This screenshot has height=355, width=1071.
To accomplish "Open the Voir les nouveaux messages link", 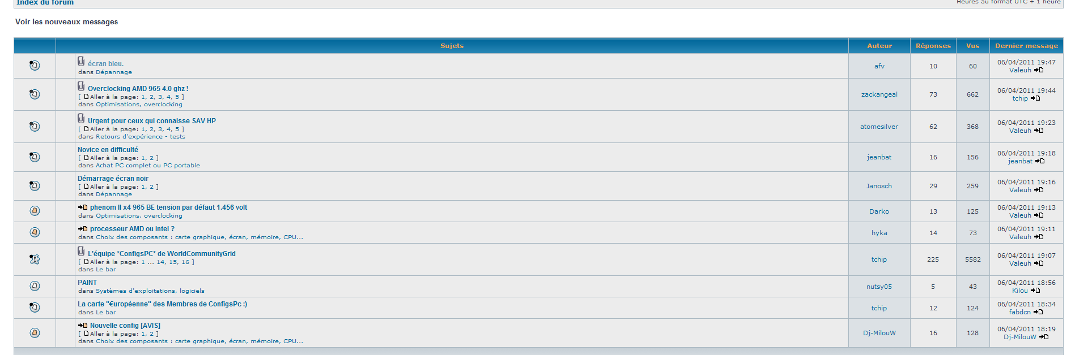I will [x=67, y=22].
